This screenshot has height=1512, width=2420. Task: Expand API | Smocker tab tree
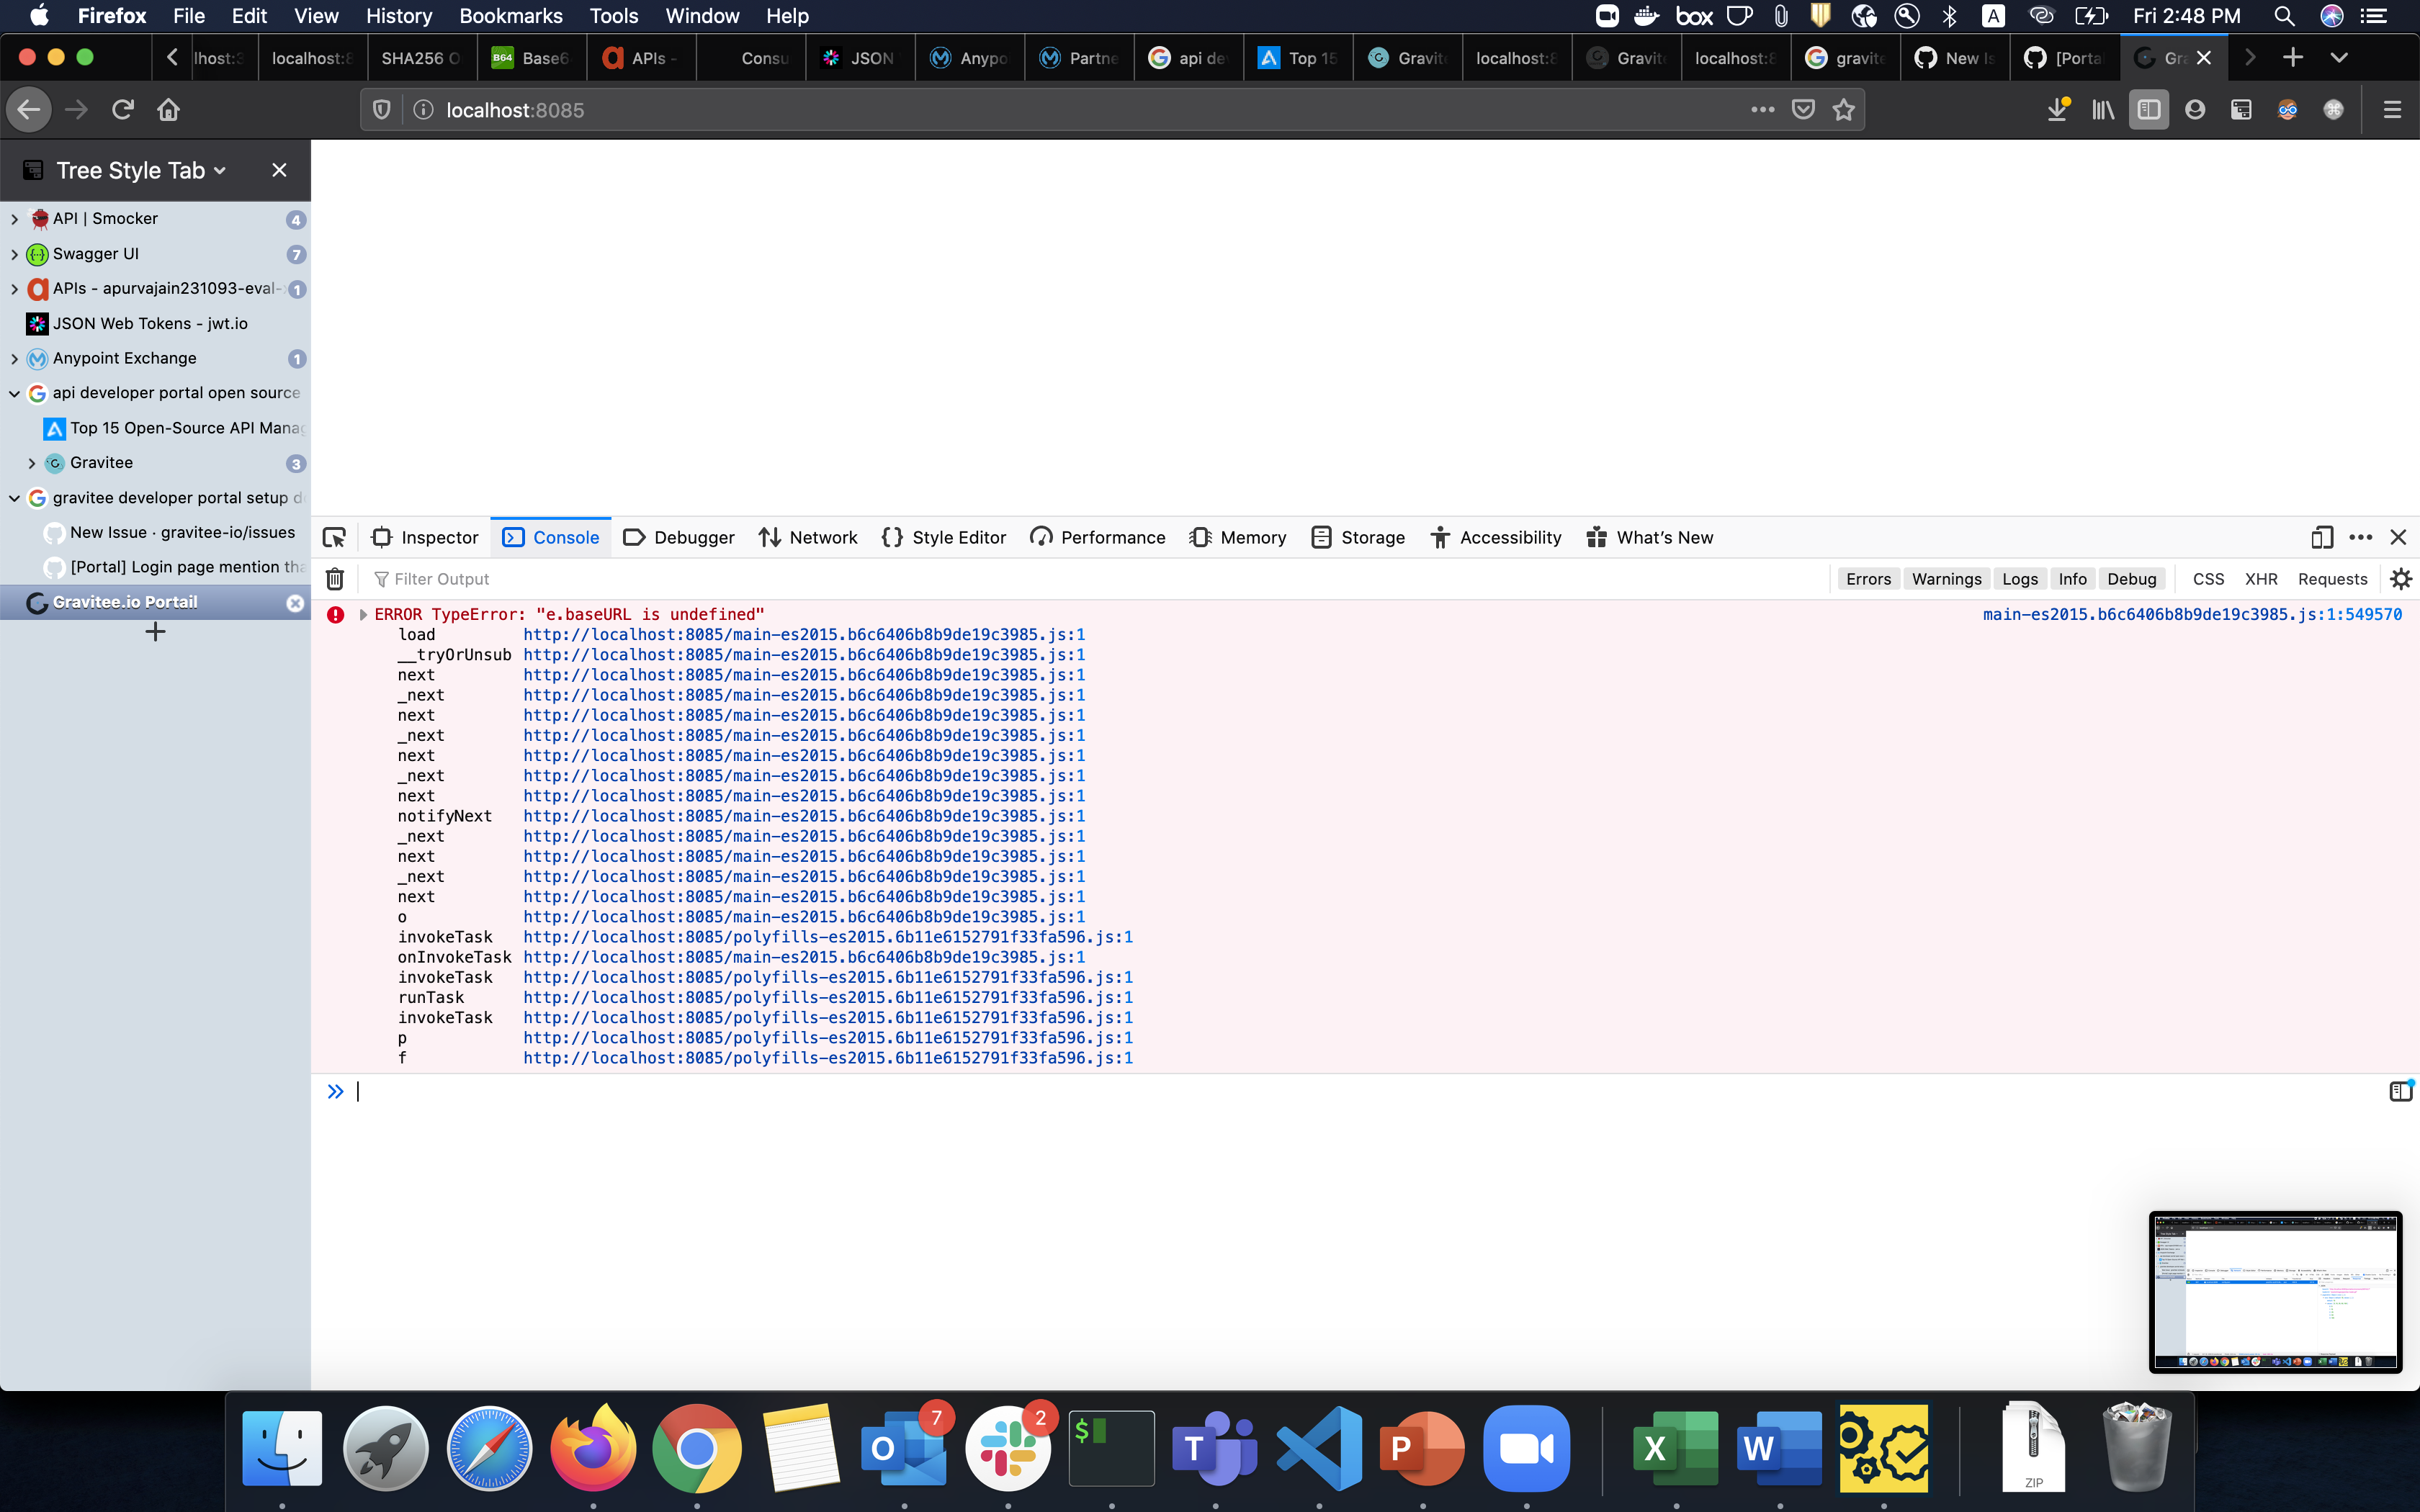(x=15, y=219)
